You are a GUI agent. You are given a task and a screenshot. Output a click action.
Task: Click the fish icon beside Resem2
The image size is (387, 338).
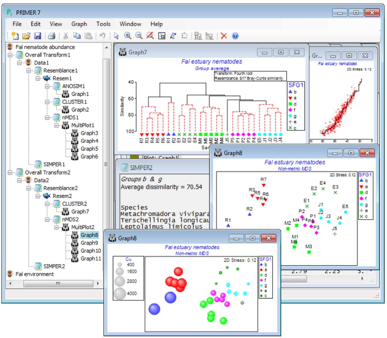coord(47,196)
